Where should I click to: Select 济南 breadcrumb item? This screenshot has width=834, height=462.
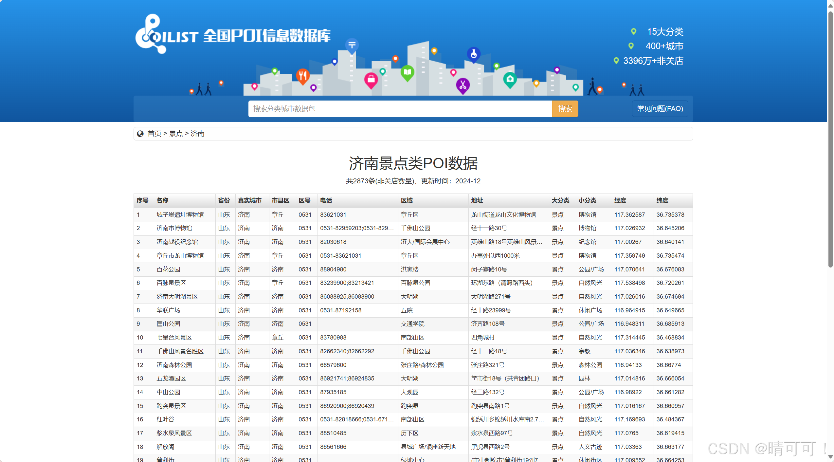click(x=197, y=134)
